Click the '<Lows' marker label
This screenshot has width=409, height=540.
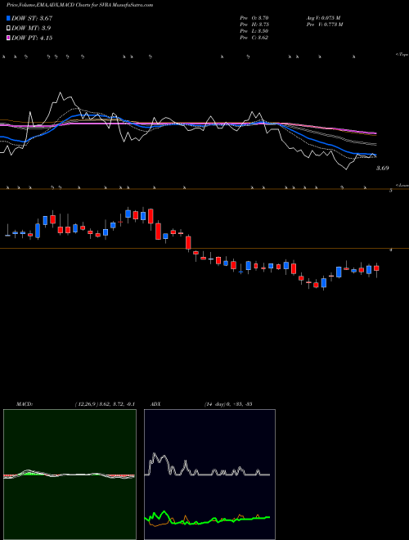pos(402,185)
